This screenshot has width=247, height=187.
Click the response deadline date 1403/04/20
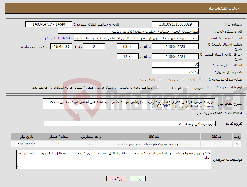pos(175,46)
